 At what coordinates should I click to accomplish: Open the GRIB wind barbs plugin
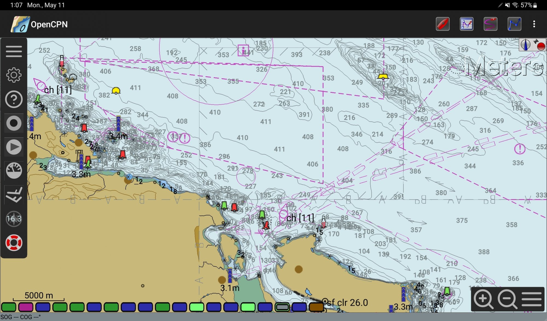click(14, 195)
